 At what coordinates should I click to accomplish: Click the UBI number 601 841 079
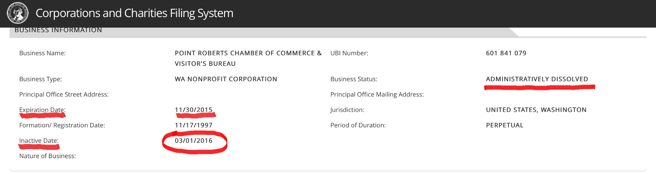tap(506, 53)
